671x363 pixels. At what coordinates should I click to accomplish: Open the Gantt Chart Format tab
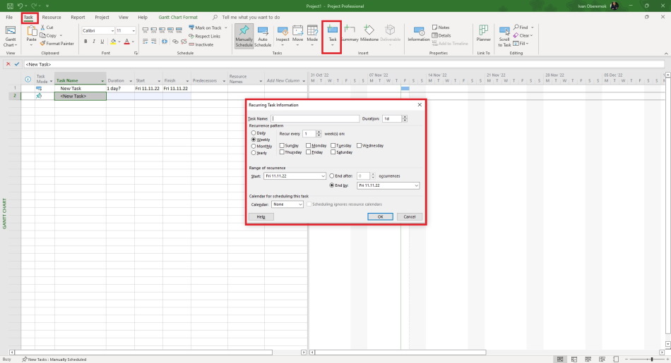coord(178,18)
